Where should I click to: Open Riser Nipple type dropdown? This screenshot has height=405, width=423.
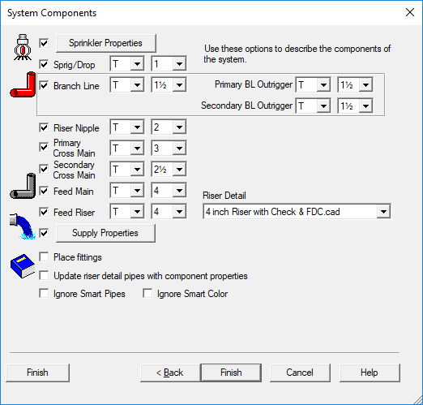(x=137, y=127)
